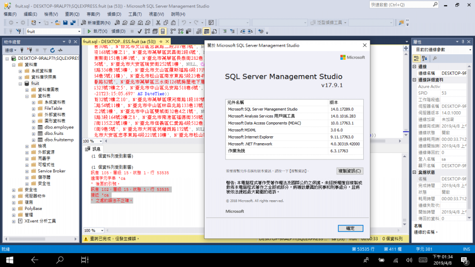Click the Save All icon in the toolbar
Image resolution: width=475 pixels, height=267 pixels.
[73, 23]
